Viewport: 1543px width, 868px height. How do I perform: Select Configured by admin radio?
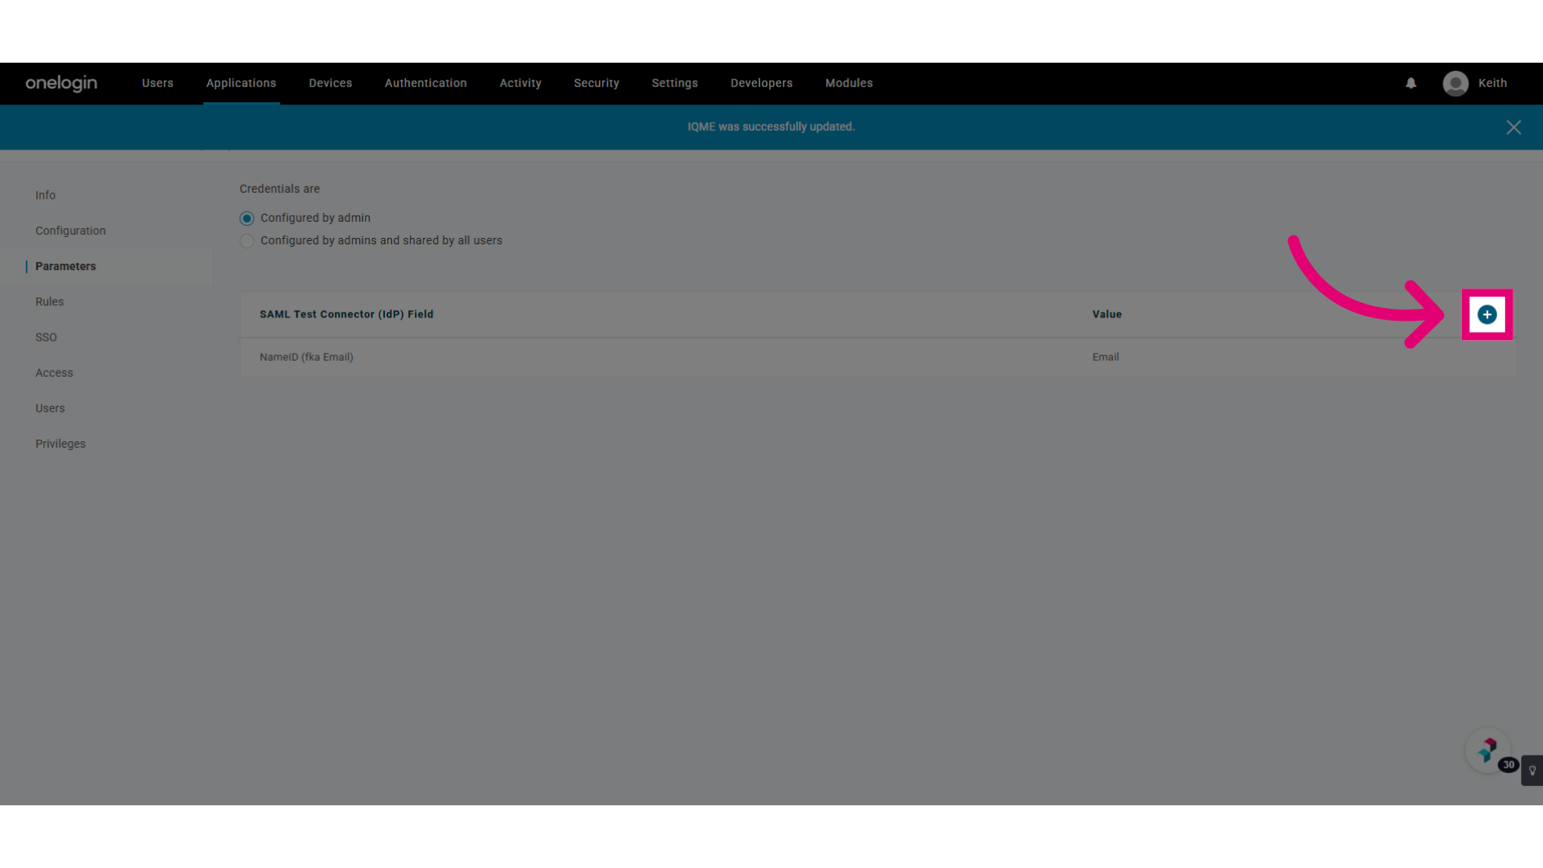247,218
